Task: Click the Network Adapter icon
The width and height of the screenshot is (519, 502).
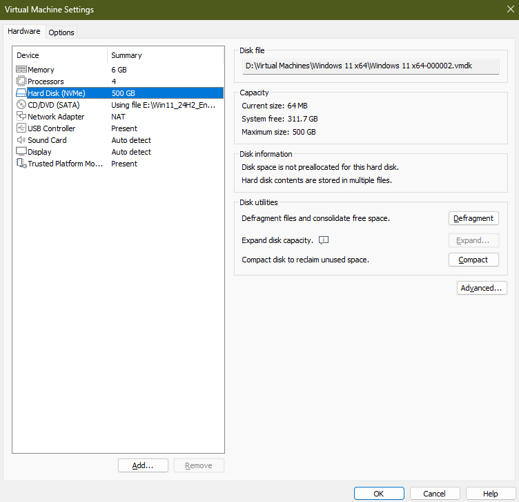Action: (x=21, y=116)
